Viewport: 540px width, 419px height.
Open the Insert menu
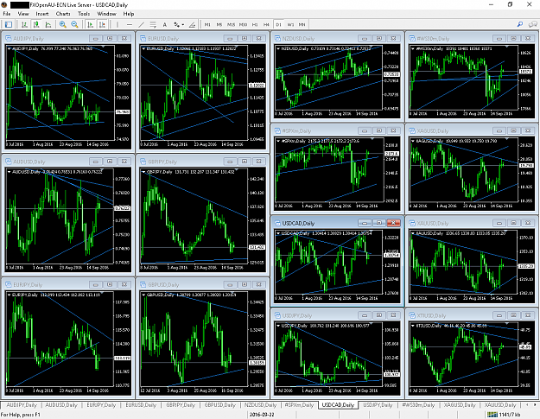(42, 14)
